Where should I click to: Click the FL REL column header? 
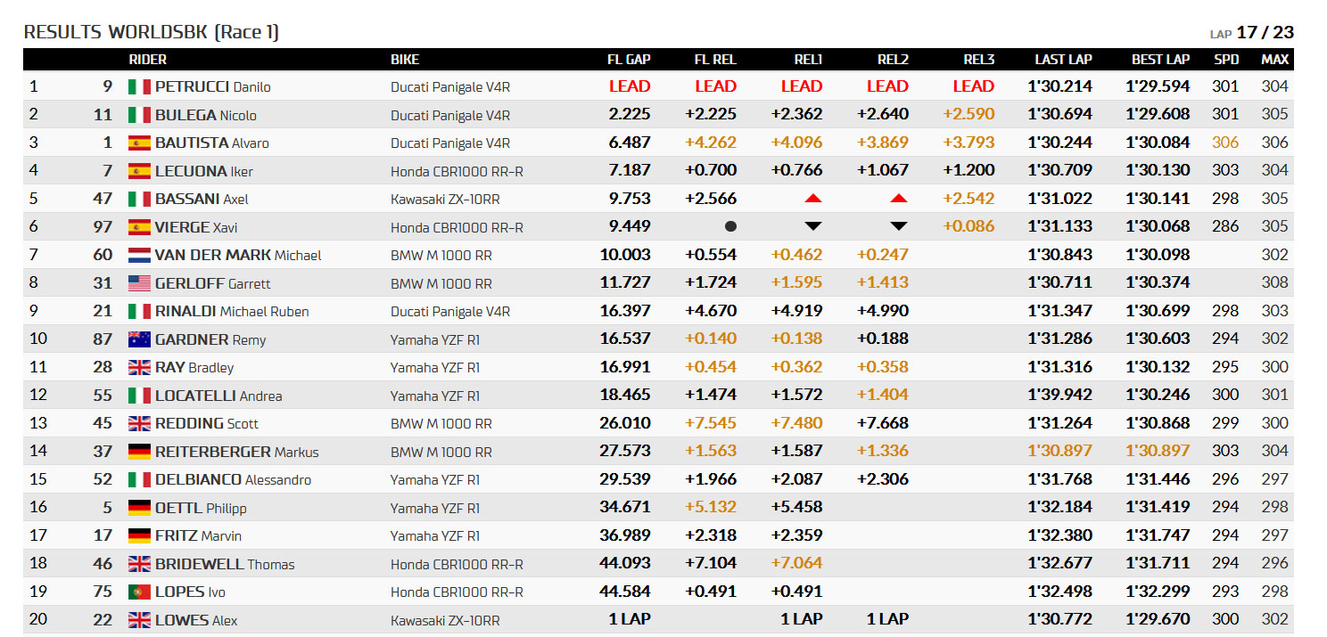point(715,60)
